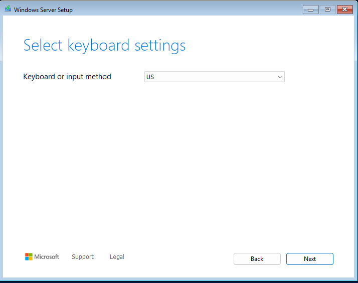Click the "Windows Server Setup" title text

(43, 10)
